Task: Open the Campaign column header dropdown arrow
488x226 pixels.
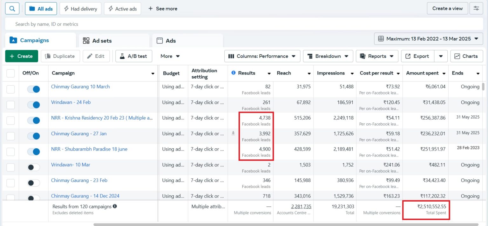Action: pos(153,74)
